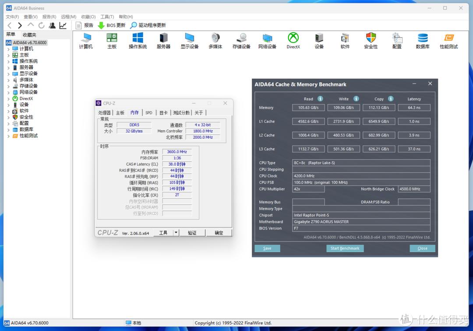Image resolution: width=473 pixels, height=331 pixels.
Task: Open the 存储设备 storage devices icon
Action: tap(241, 42)
